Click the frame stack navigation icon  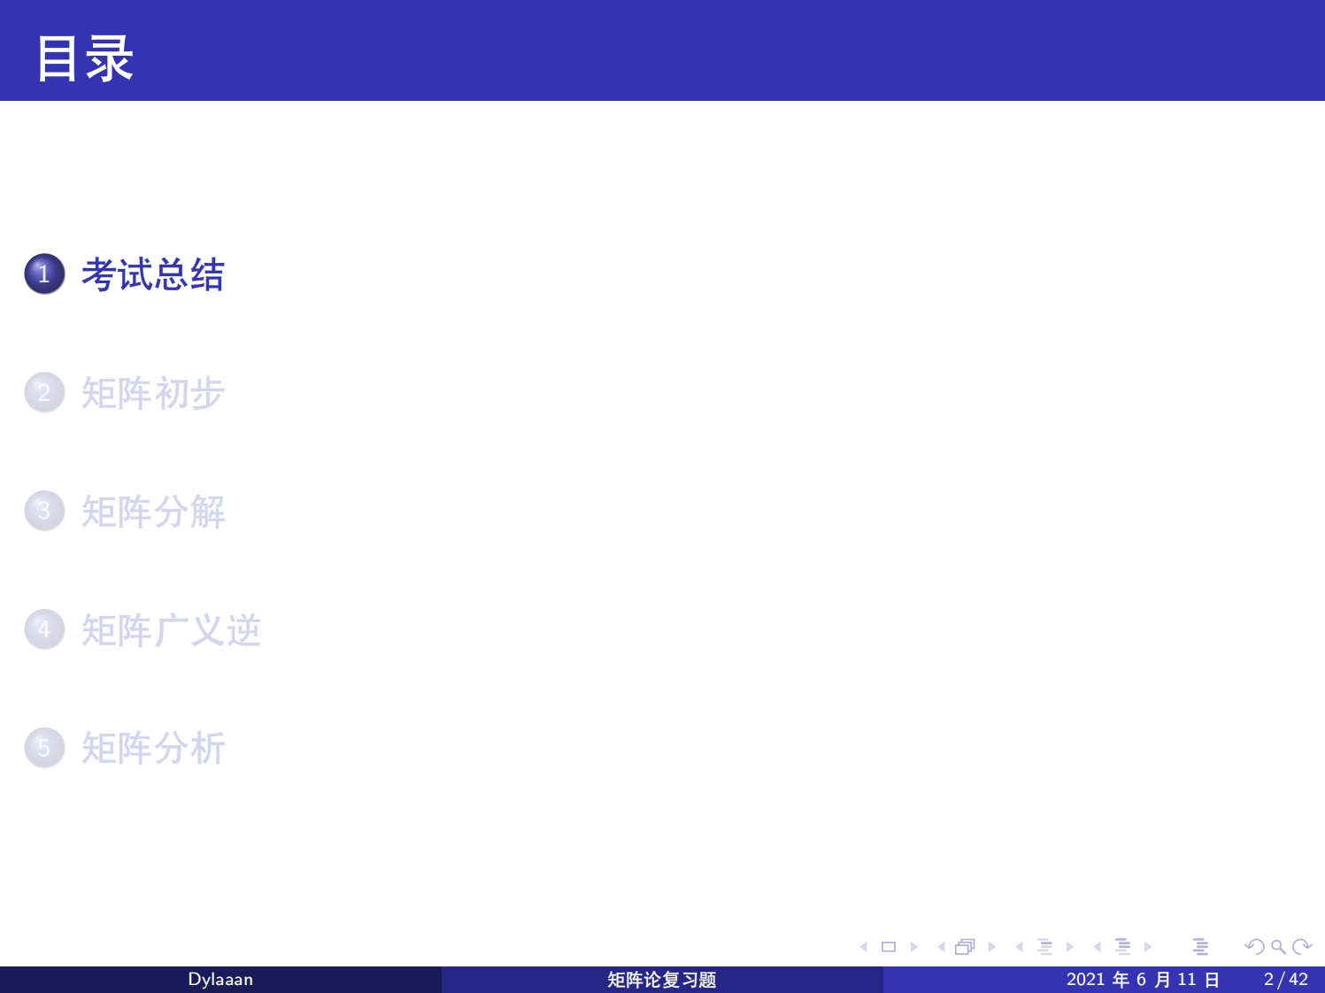966,947
